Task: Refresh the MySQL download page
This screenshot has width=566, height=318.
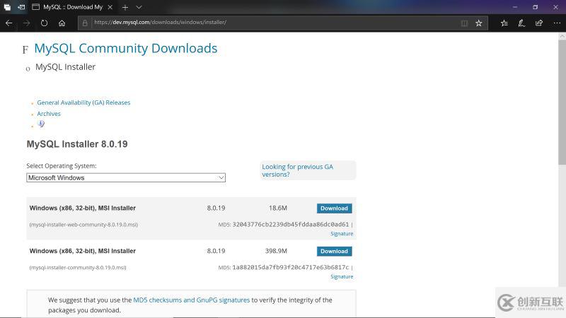Action: click(x=44, y=23)
